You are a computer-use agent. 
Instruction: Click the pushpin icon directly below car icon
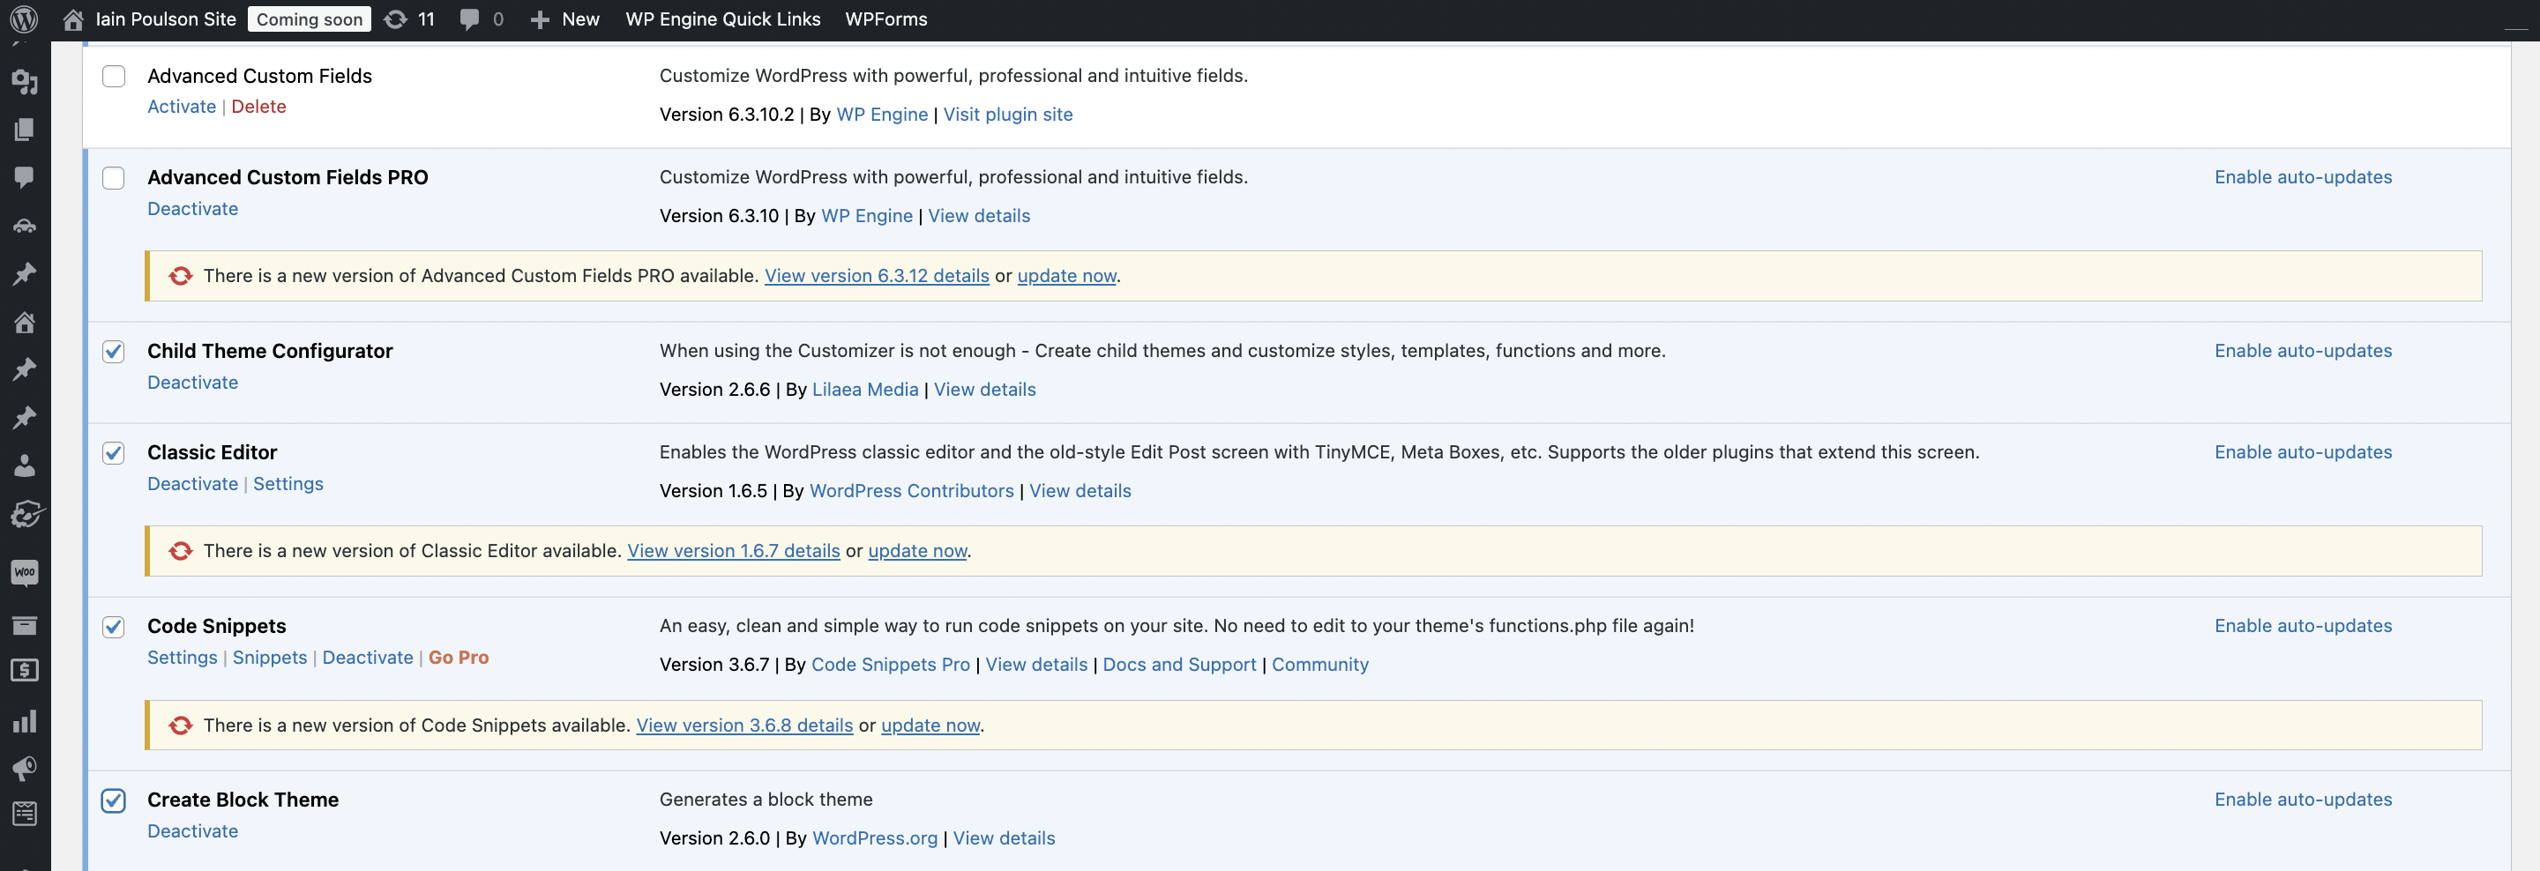[x=25, y=274]
